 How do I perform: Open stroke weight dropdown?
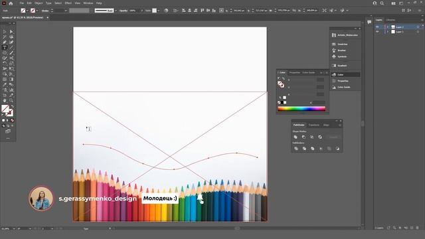click(66, 11)
